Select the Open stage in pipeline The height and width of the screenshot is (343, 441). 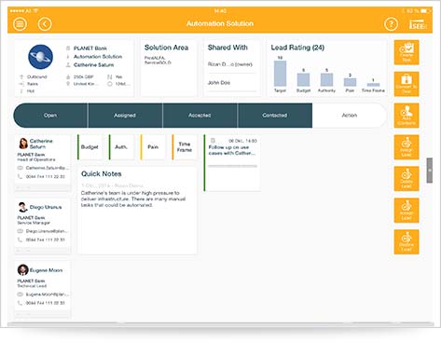click(50, 116)
